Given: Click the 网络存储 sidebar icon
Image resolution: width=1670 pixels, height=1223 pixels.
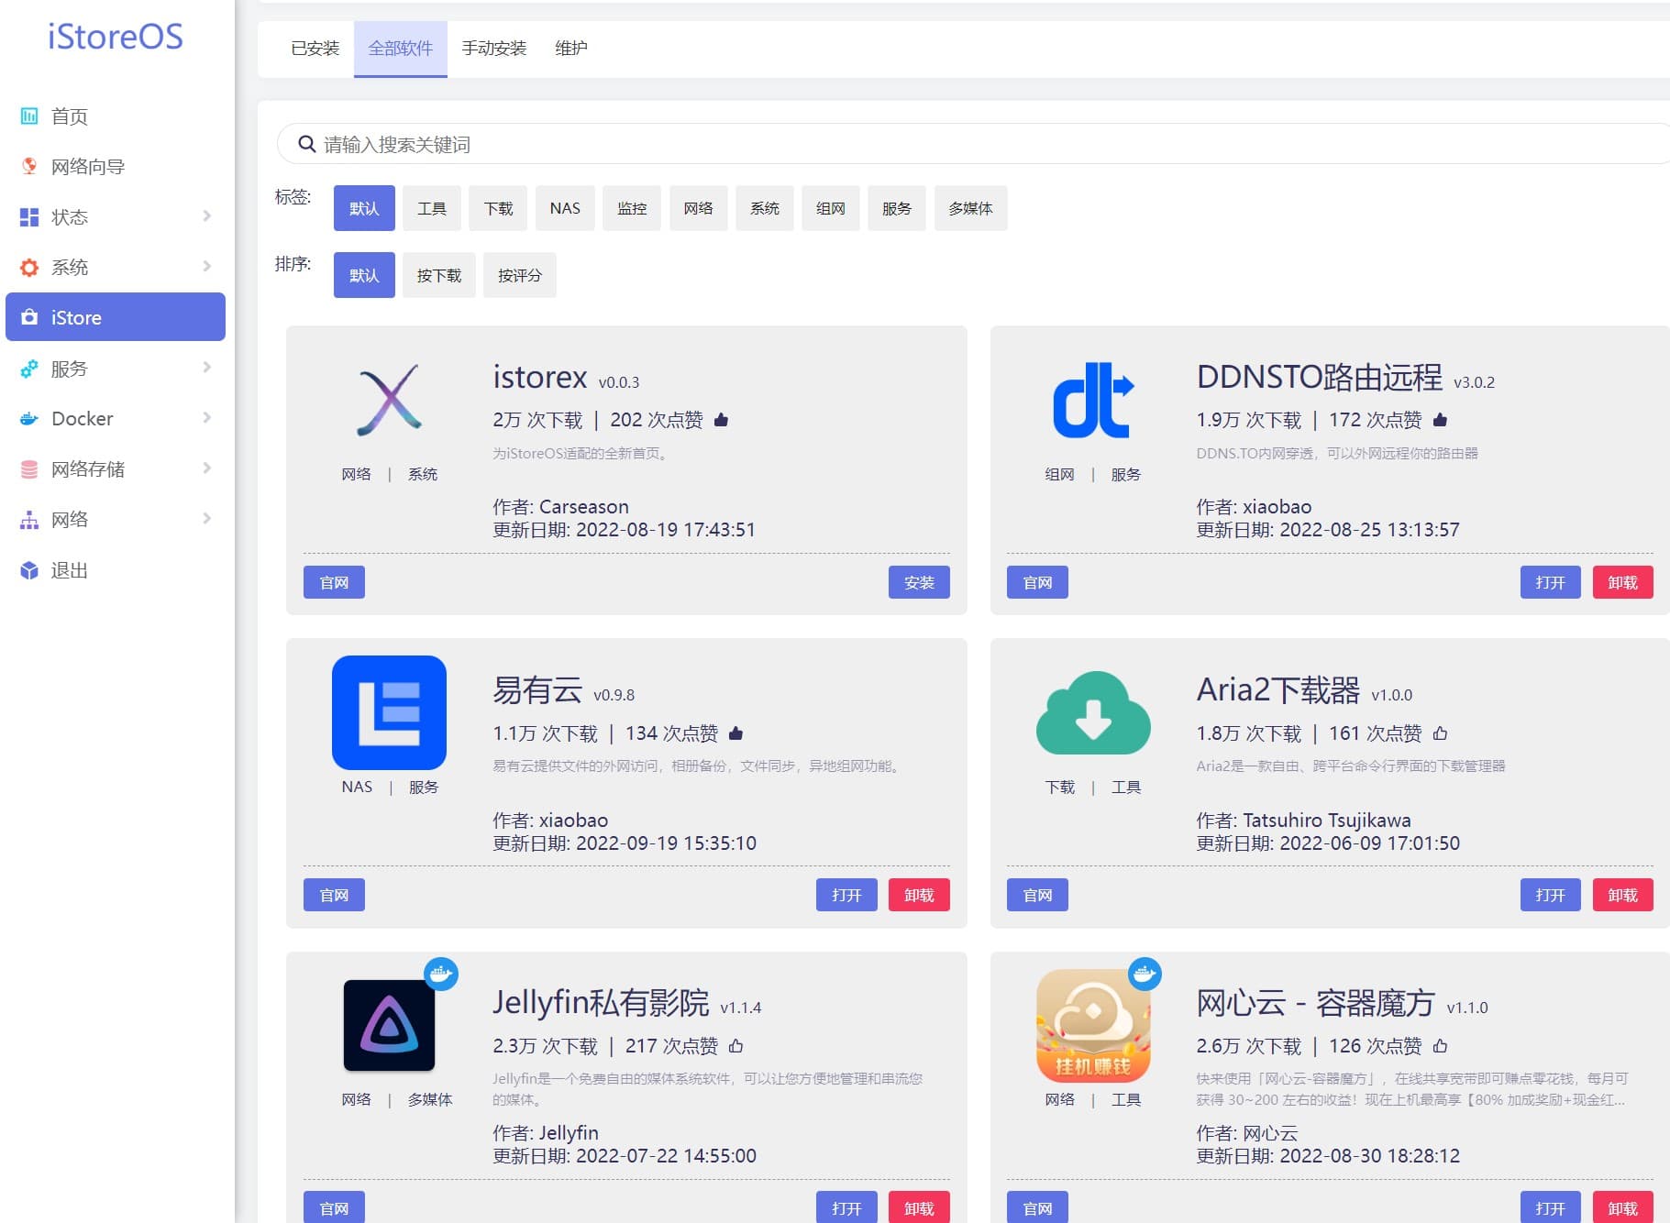Looking at the screenshot, I should [x=28, y=468].
